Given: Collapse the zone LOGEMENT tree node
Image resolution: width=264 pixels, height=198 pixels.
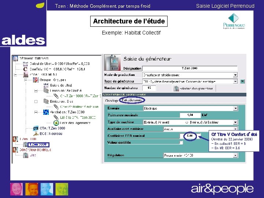Looking at the screenshot, I should [15, 74].
